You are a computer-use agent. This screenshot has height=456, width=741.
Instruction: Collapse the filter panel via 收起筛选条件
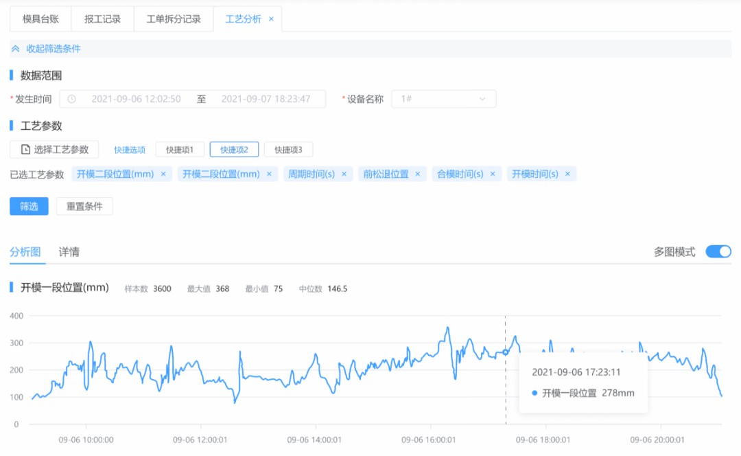pos(53,49)
